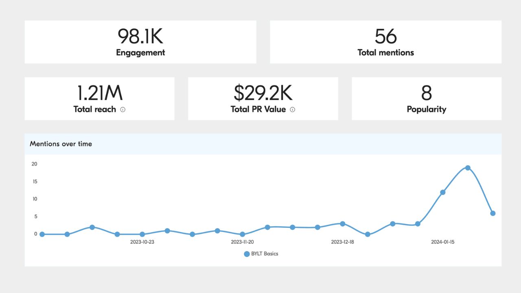Click the Total reach label
521x293 pixels.
[x=95, y=109]
